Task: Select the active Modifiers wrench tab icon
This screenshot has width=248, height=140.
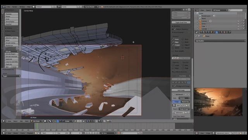Action: [217, 32]
